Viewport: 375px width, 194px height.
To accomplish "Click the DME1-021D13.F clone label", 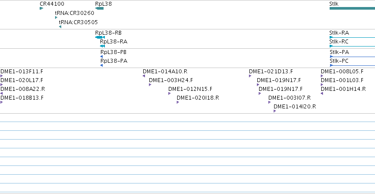I will click(271, 72).
